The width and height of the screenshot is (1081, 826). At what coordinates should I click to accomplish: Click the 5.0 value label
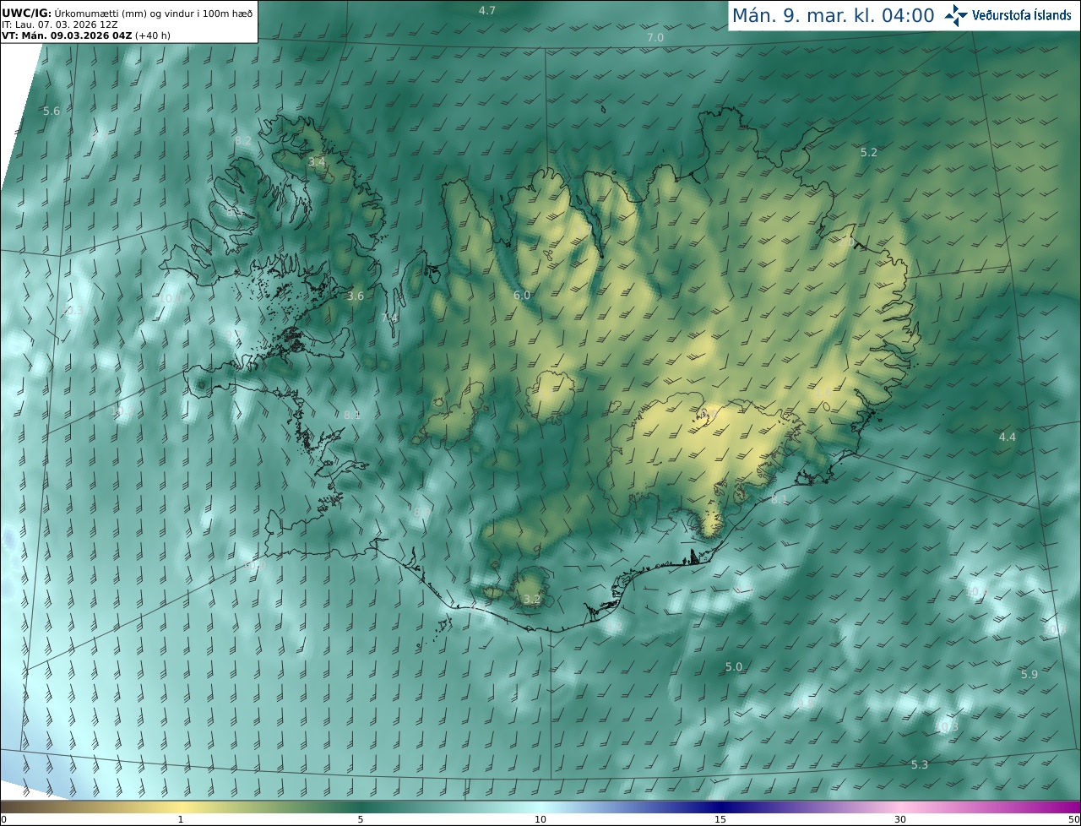(734, 666)
